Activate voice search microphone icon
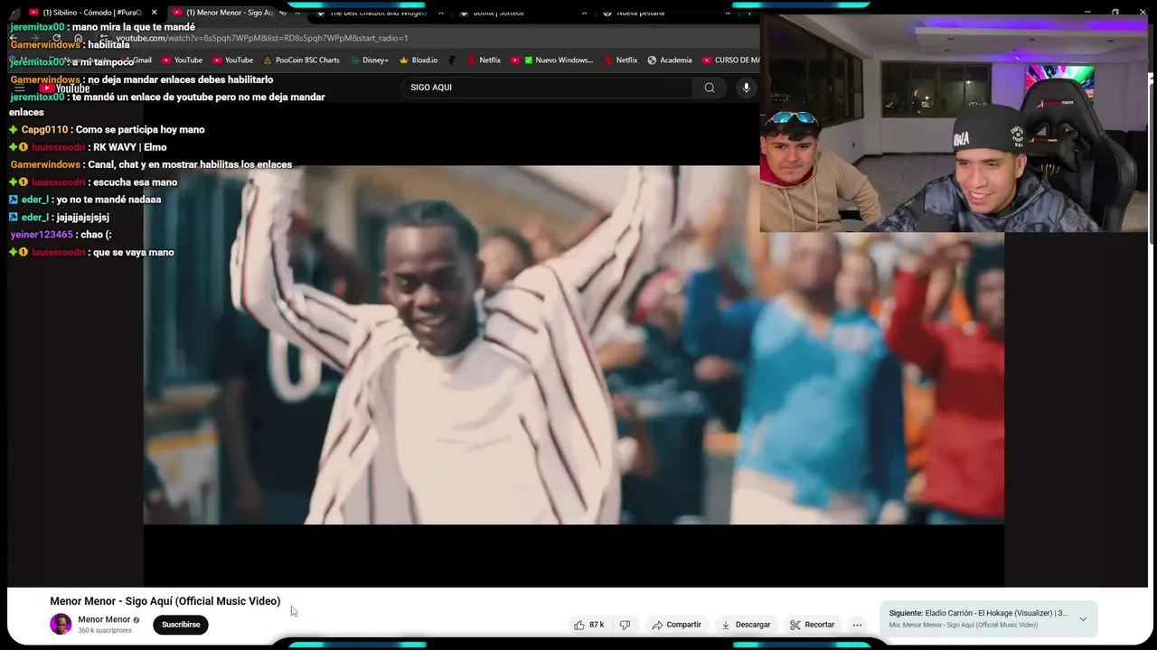This screenshot has width=1157, height=650. coord(746,88)
